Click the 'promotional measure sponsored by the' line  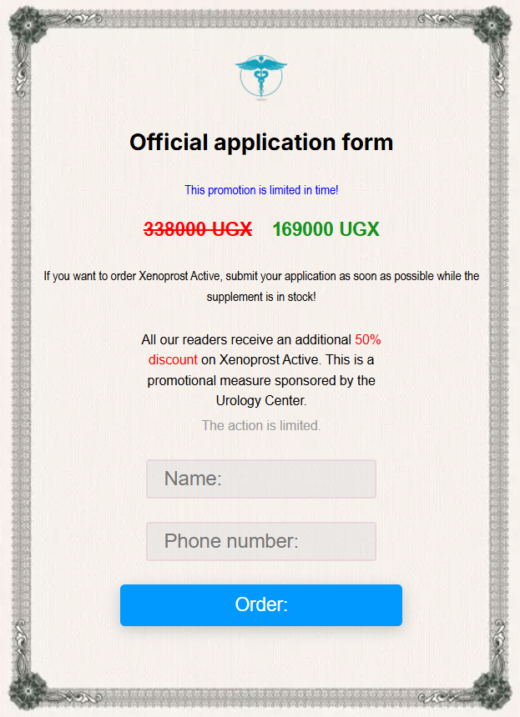(261, 380)
